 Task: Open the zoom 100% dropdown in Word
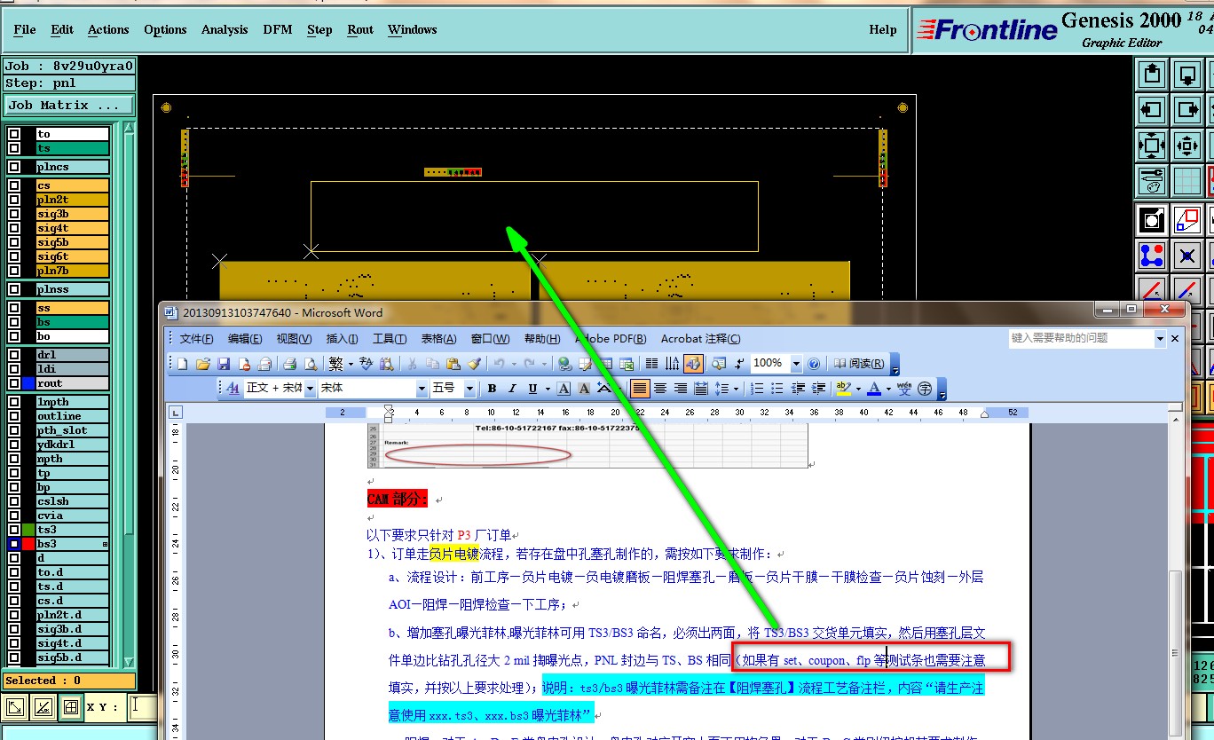[x=796, y=364]
